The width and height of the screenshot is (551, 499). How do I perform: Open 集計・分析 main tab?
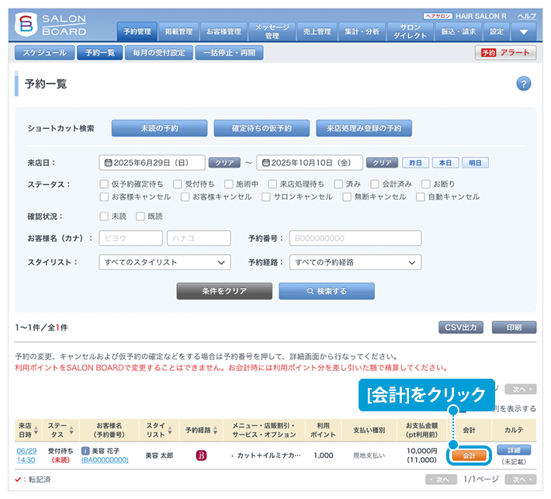tap(362, 32)
